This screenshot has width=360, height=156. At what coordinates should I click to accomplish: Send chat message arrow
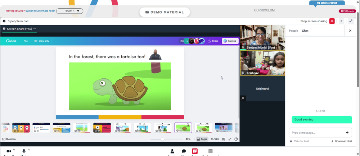(x=347, y=132)
